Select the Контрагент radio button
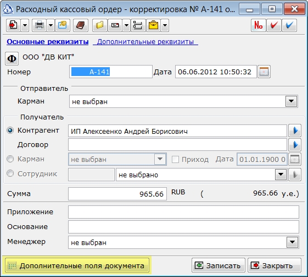This screenshot has width=308, height=277. tap(10, 130)
